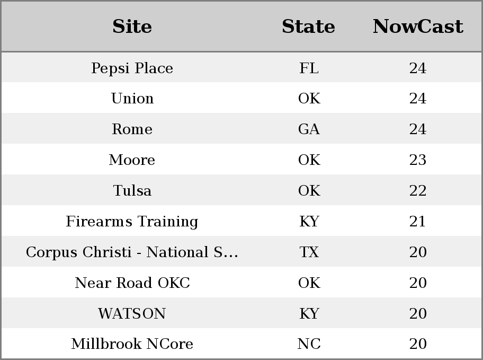Click FL state cell for Pepsi Place

click(309, 68)
